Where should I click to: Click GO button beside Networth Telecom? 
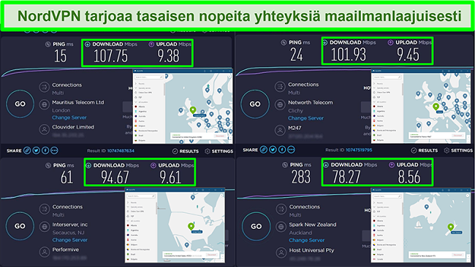255,104
